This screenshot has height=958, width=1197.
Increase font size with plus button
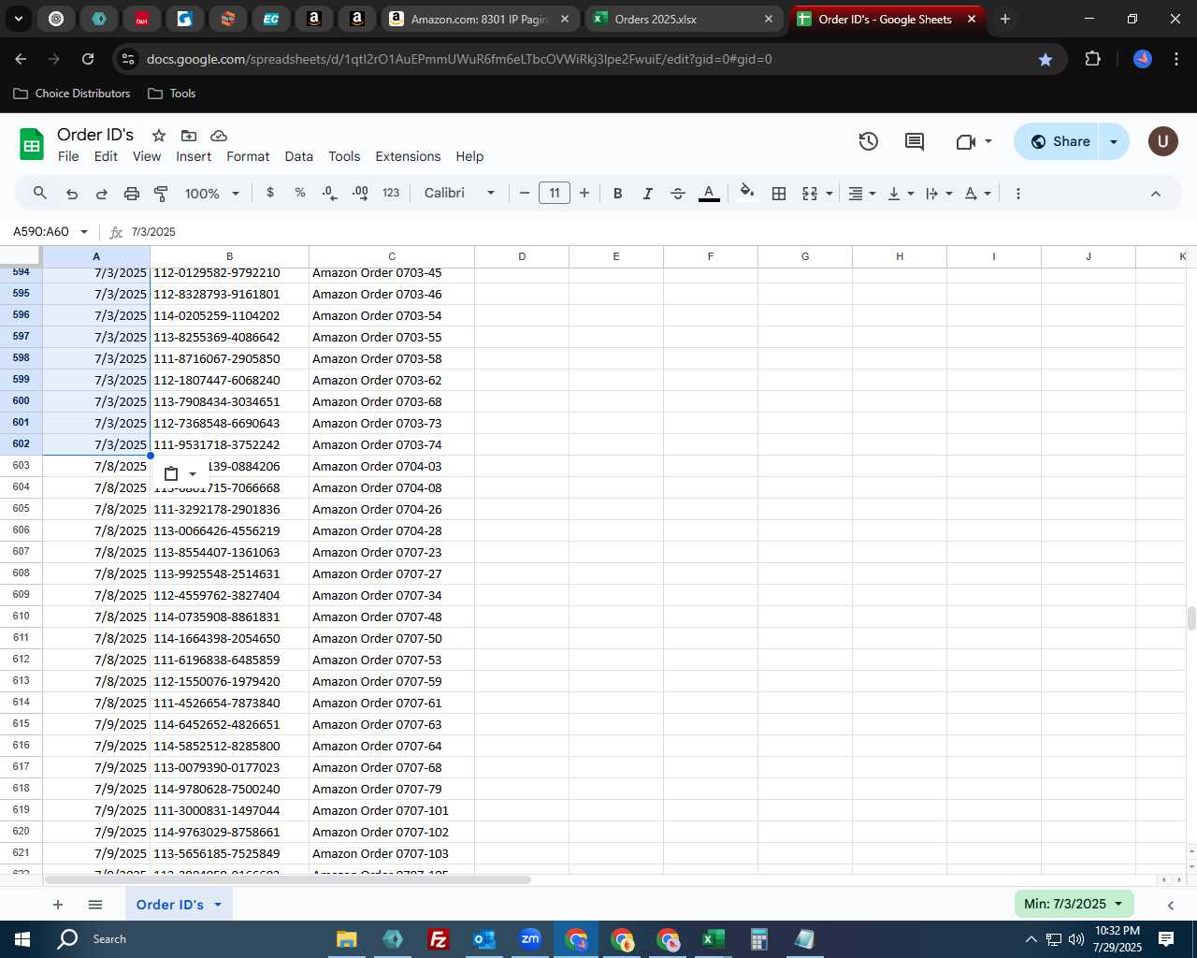pos(584,193)
